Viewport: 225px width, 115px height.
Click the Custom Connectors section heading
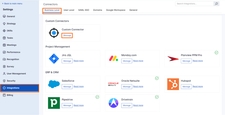coord(57,21)
